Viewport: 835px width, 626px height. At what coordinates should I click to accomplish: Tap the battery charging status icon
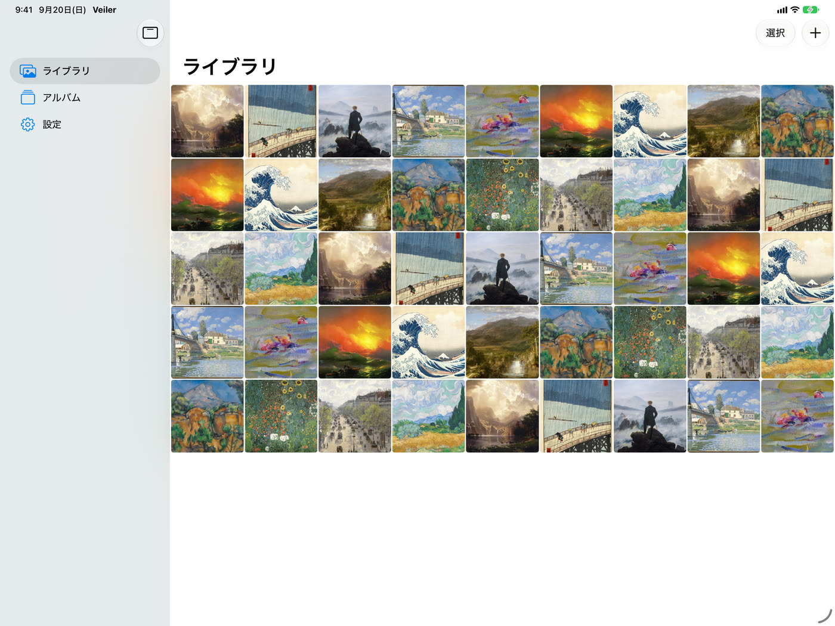[x=811, y=10]
